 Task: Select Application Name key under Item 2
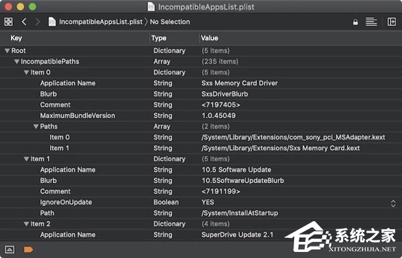[68, 235]
